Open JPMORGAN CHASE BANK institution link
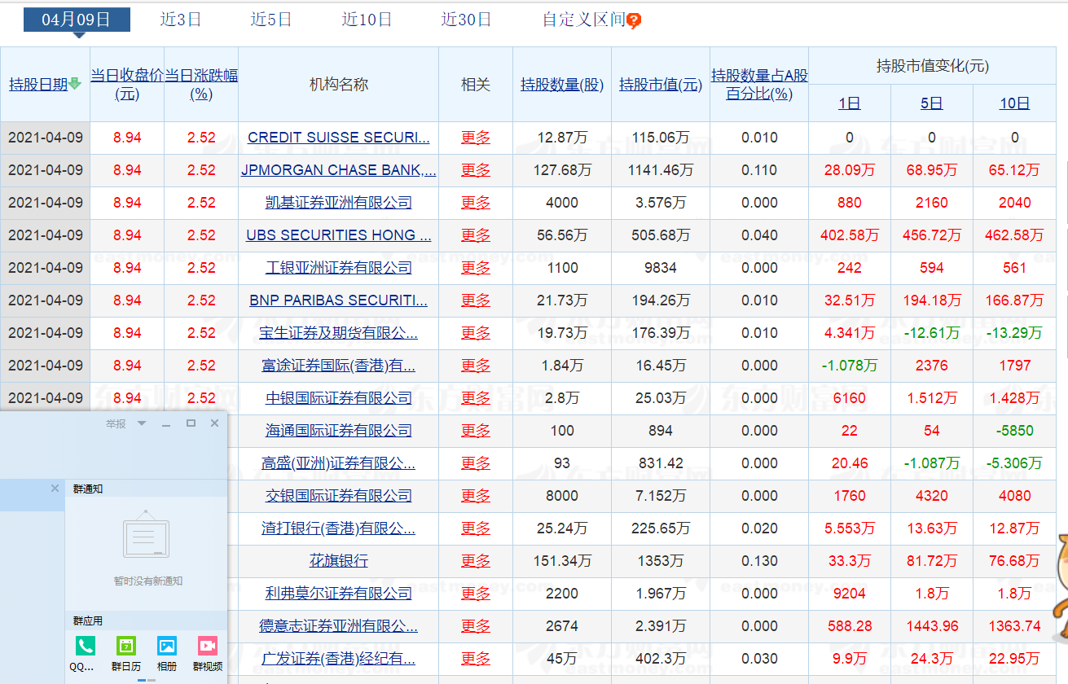1068x684 pixels. (339, 170)
